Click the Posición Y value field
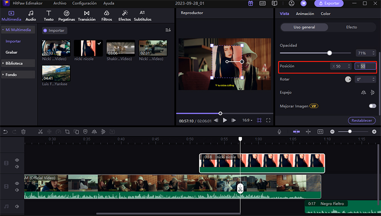Image resolution: width=381 pixels, height=216 pixels. (x=365, y=66)
